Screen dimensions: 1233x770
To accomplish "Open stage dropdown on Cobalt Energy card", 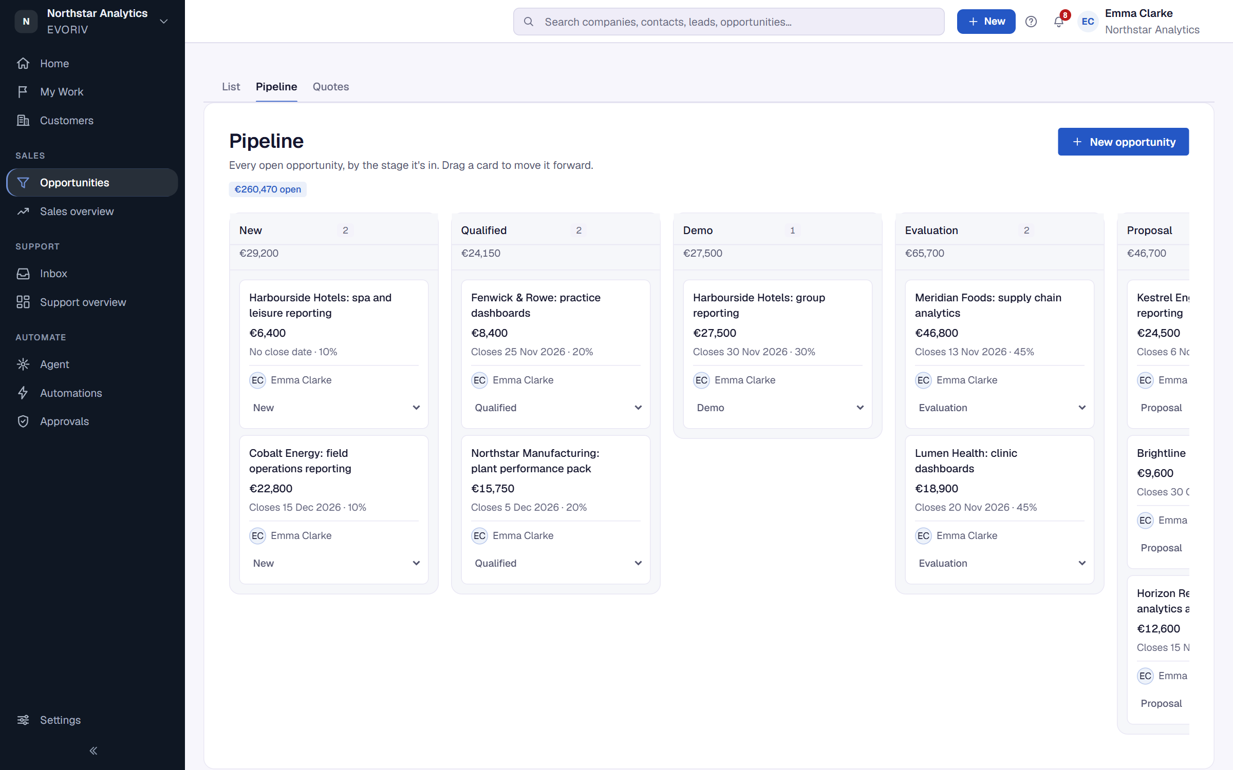I will pos(334,563).
